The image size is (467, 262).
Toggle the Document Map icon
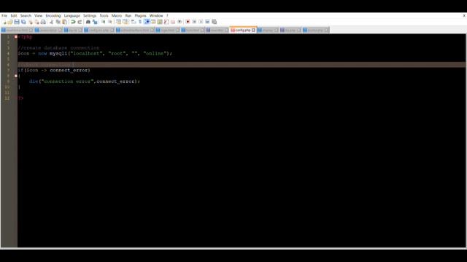coord(160,22)
